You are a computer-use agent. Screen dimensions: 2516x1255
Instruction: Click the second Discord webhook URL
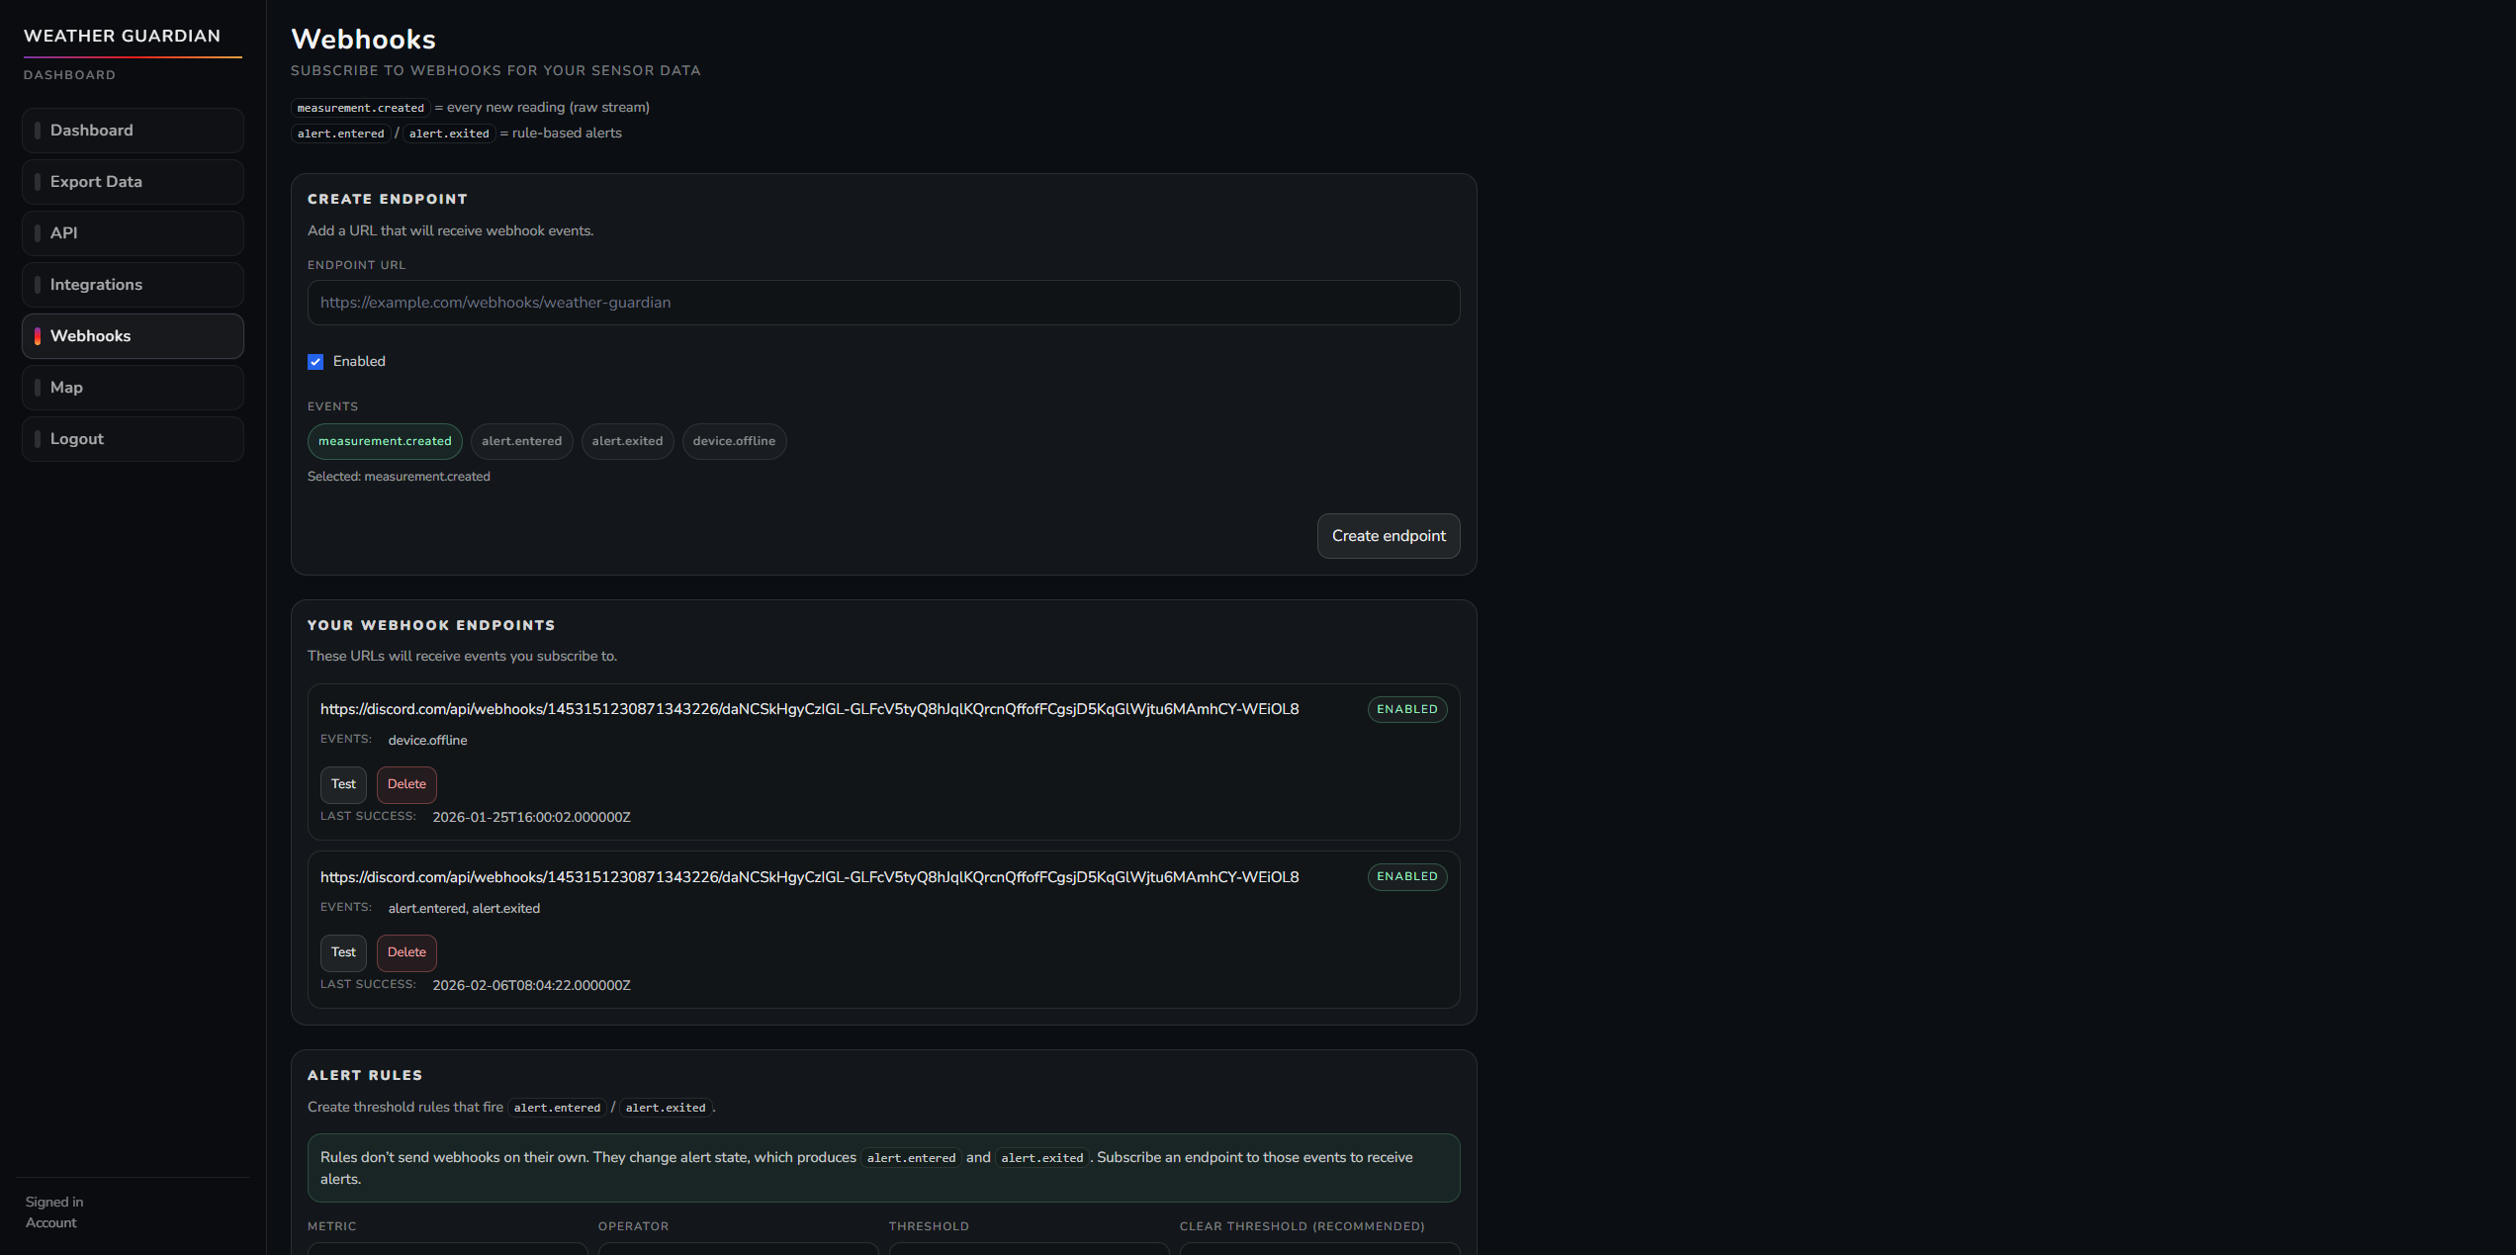809,877
